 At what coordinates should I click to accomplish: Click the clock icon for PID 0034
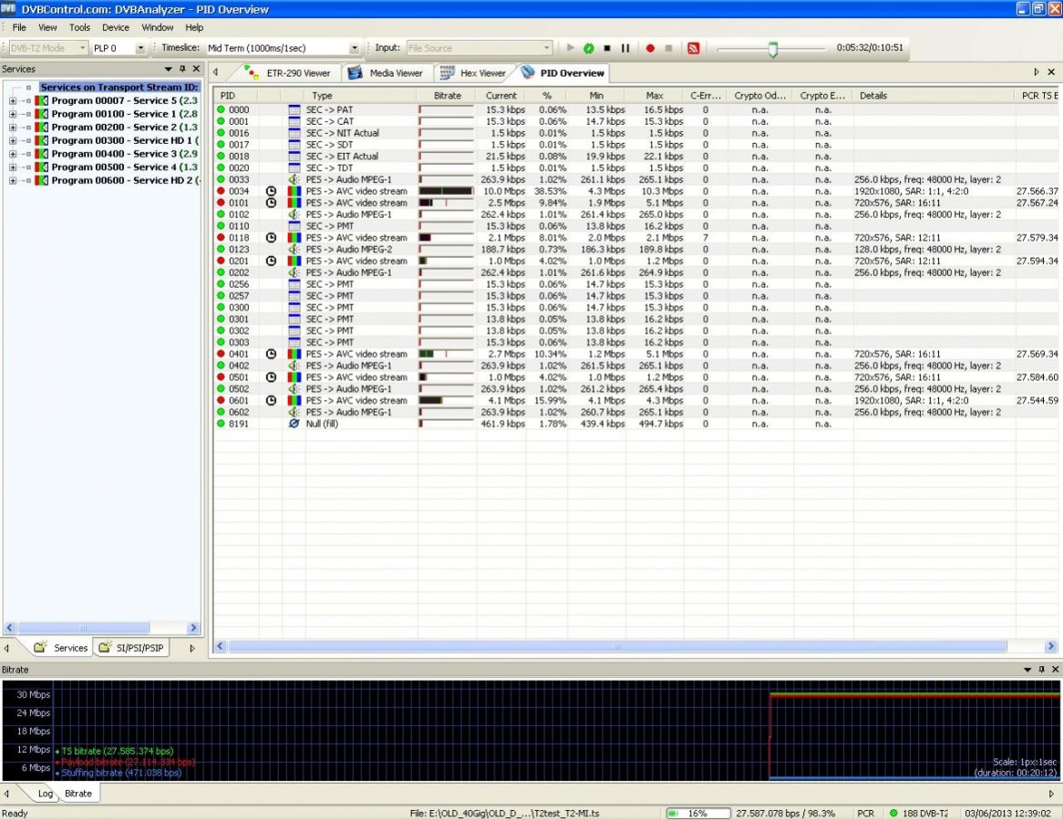pos(271,191)
